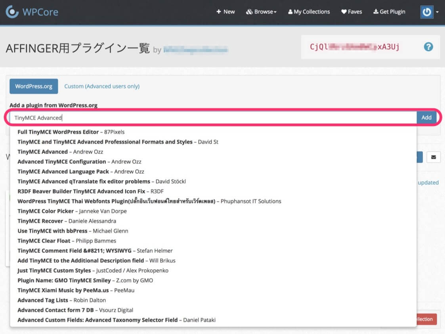This screenshot has height=334, width=445.
Task: Click the WPCore logo icon
Action: click(12, 11)
